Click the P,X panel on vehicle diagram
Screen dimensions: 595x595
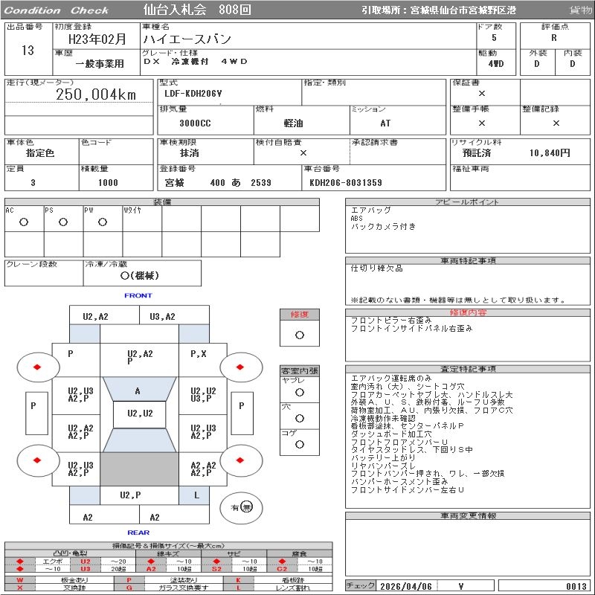click(x=199, y=354)
